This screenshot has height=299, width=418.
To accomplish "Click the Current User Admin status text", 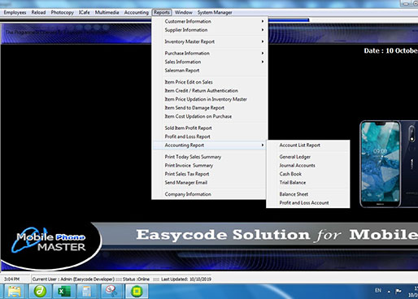I will point(73,279).
